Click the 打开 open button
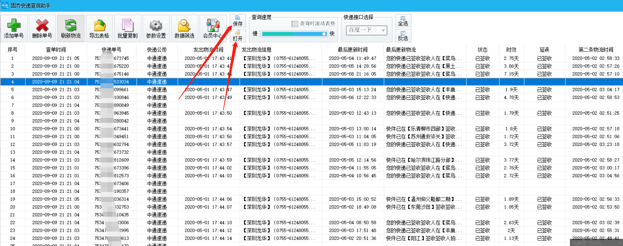 pyautogui.click(x=238, y=36)
